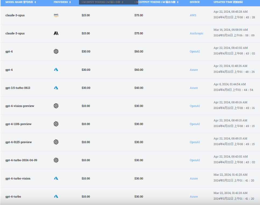Select the OpenAI icon for gpt-4-0125-preview
Image resolution: width=260 pixels, height=205 pixels.
[x=56, y=142]
